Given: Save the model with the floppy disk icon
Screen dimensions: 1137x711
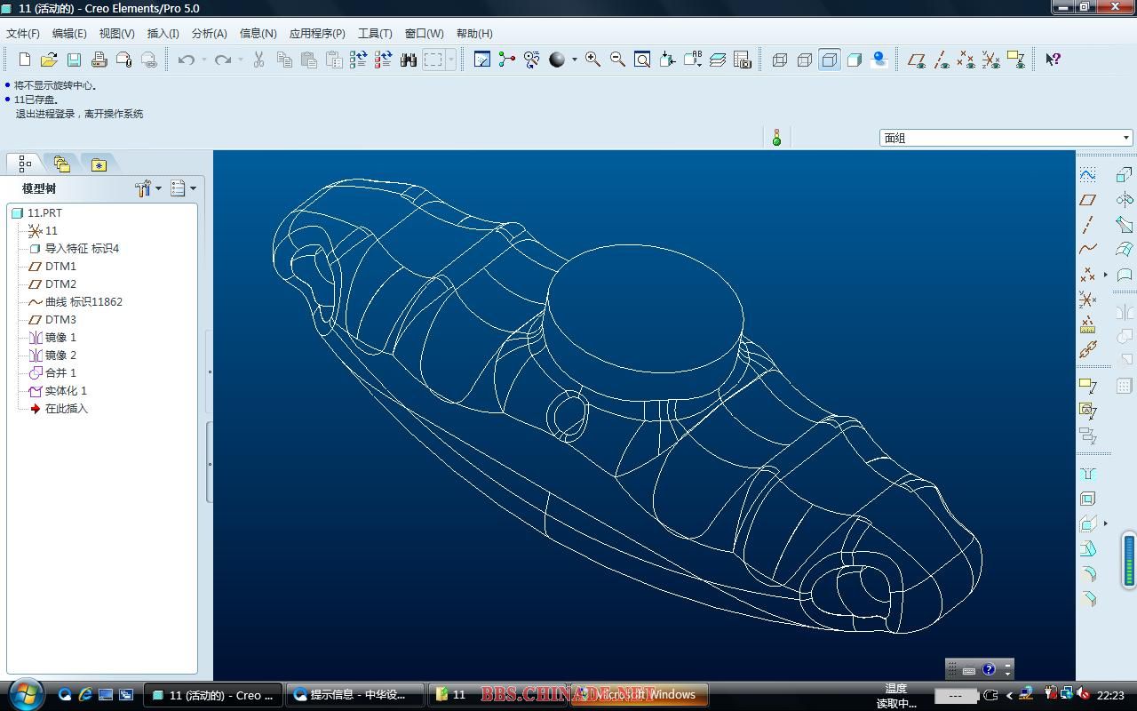Looking at the screenshot, I should [x=74, y=60].
